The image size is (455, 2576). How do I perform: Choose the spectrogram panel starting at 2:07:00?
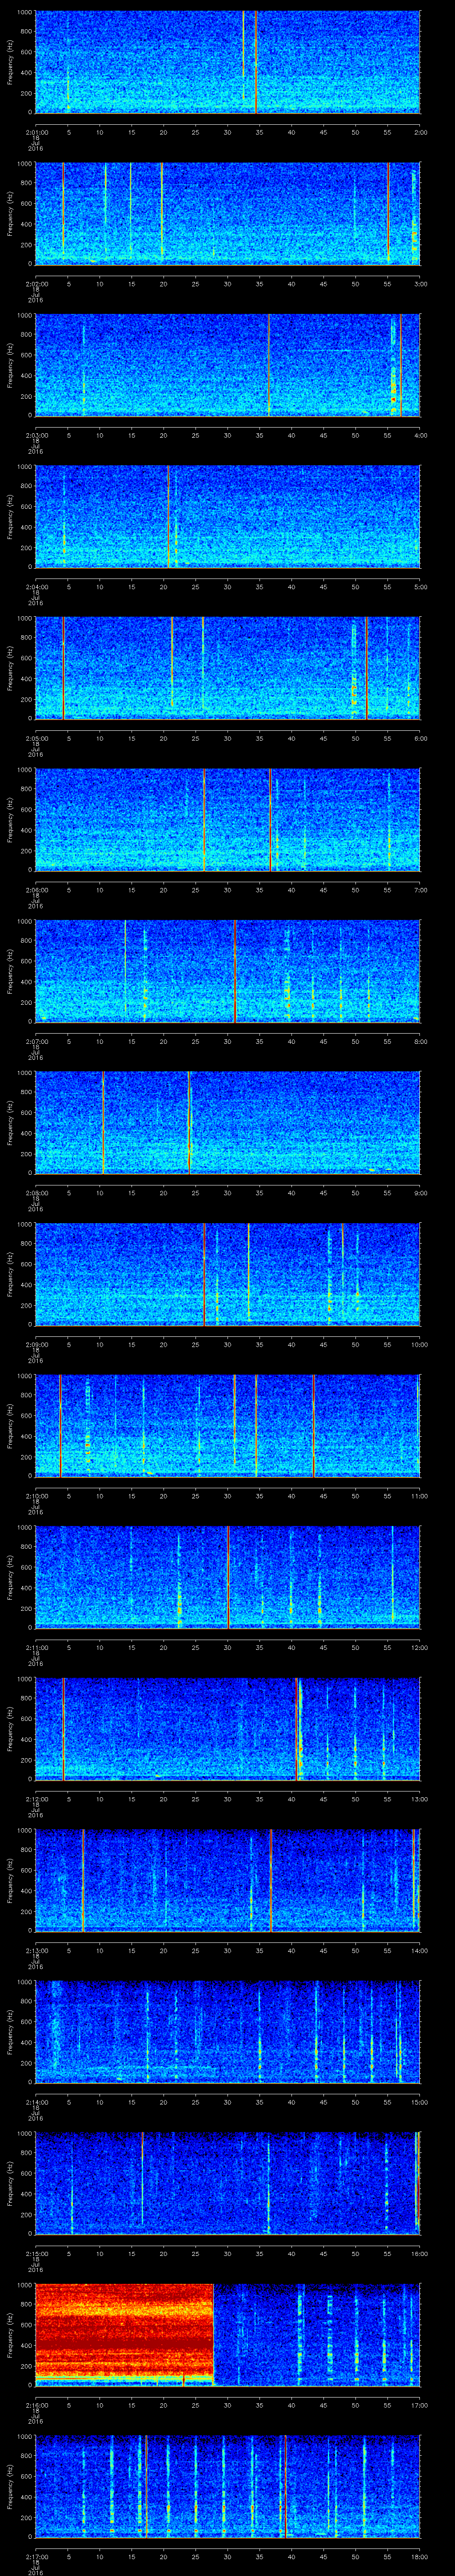click(x=228, y=971)
